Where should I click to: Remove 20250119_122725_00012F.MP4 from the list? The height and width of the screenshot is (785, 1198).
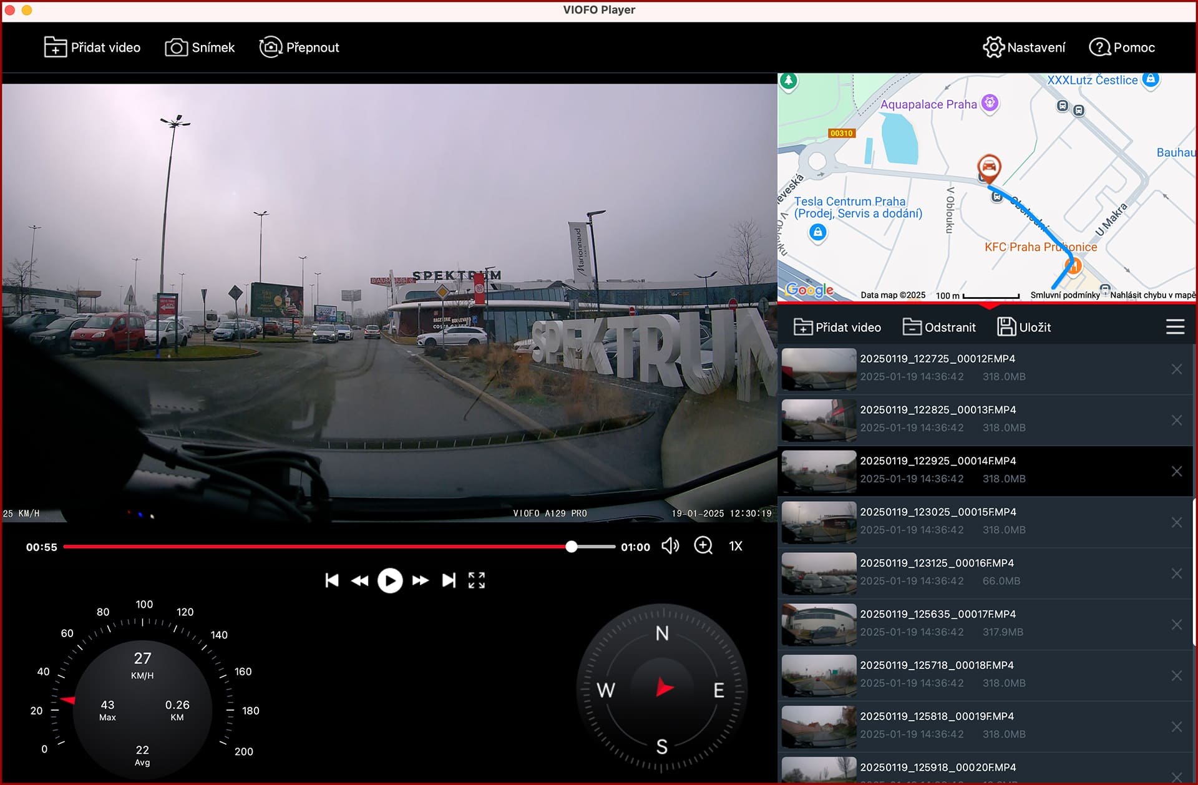pos(1176,369)
